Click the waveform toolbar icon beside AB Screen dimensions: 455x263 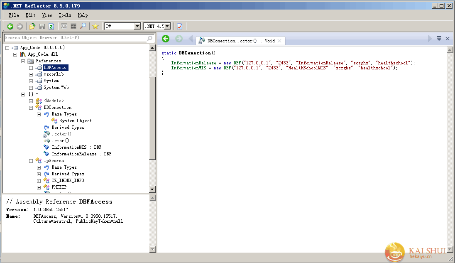click(73, 27)
